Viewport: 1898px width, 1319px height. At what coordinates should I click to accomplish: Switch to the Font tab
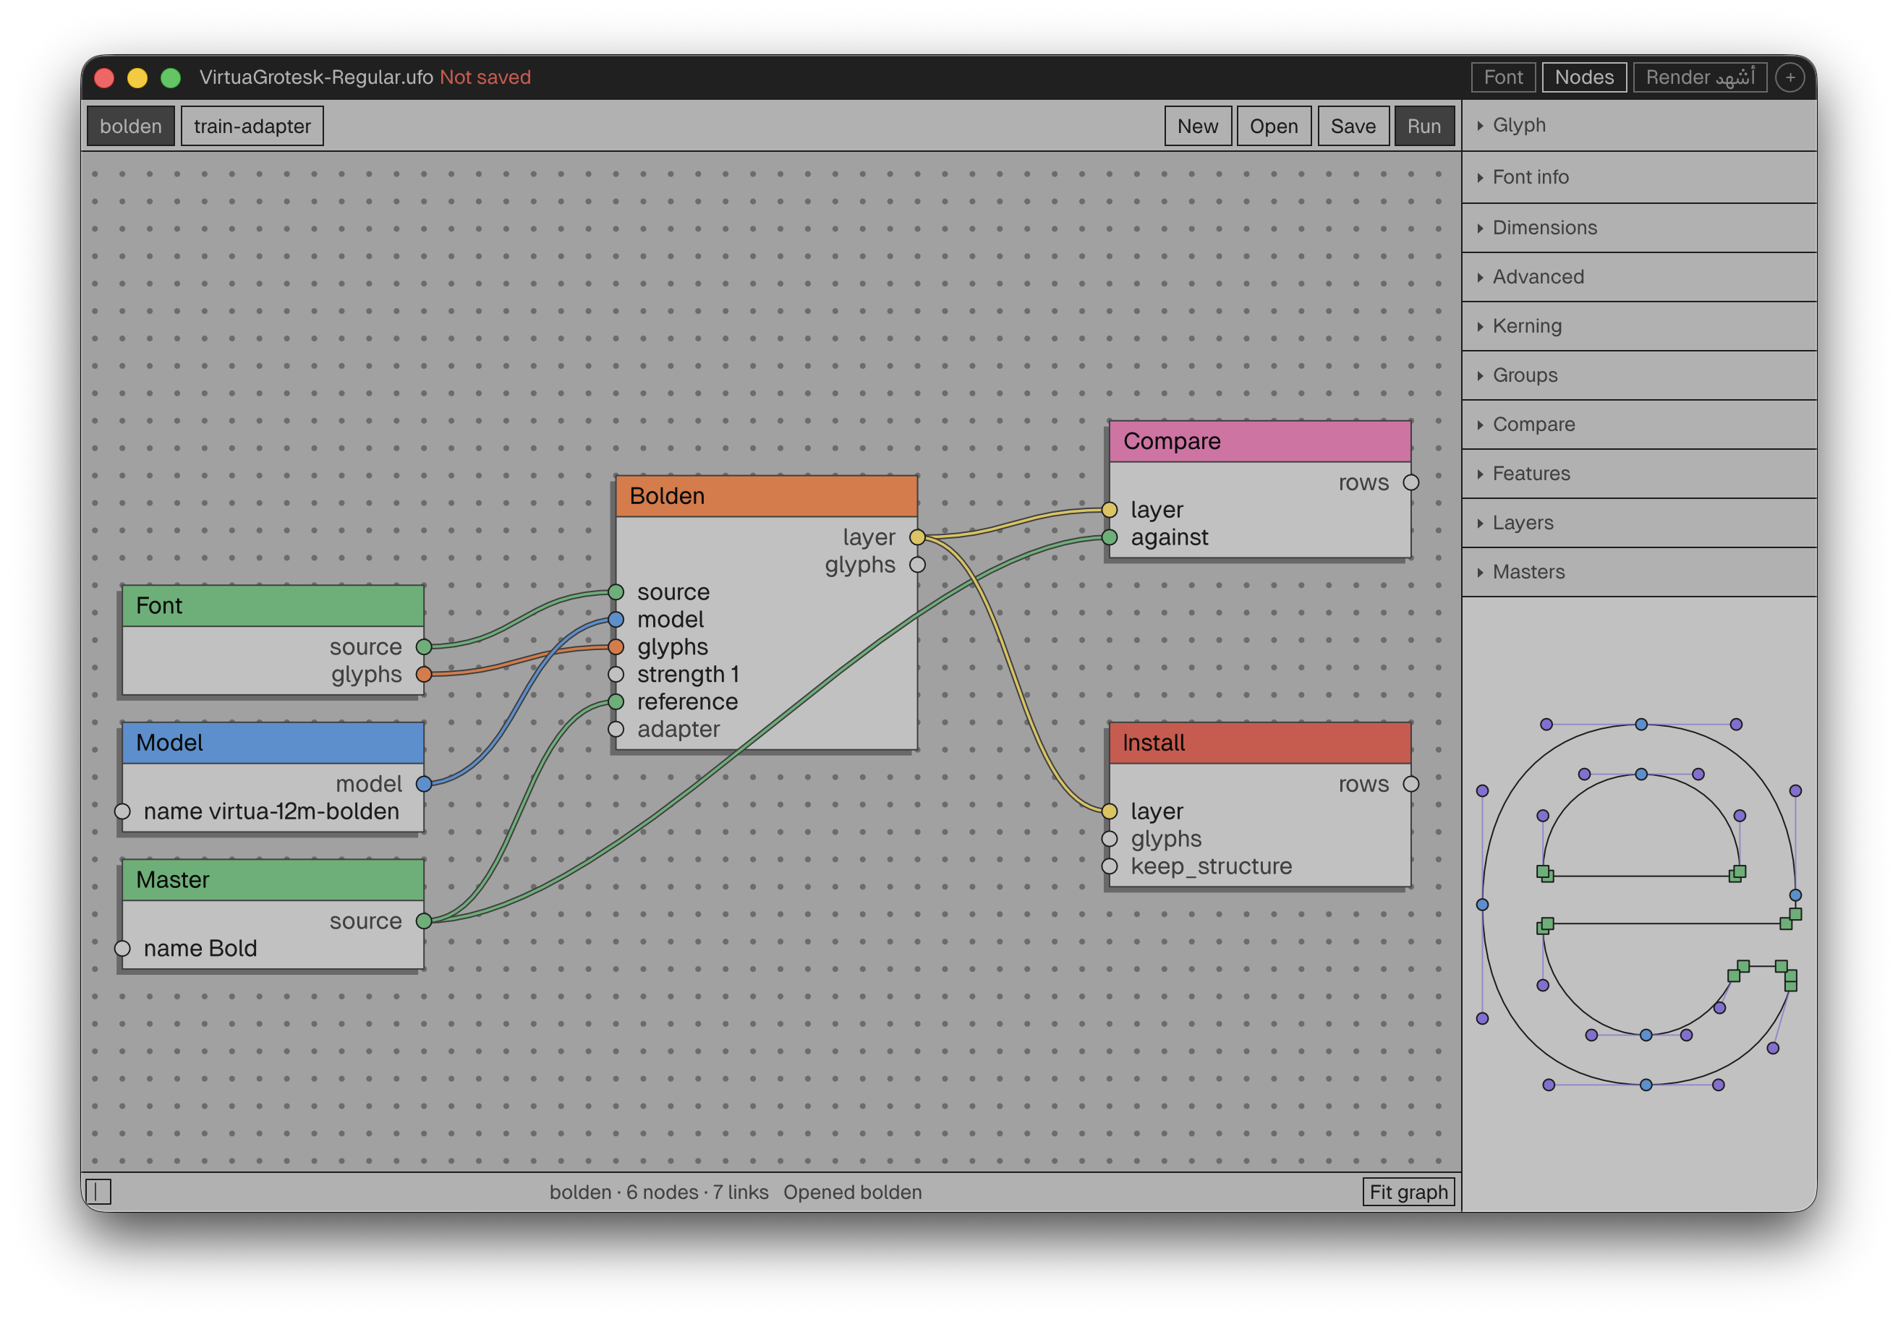tap(1502, 77)
